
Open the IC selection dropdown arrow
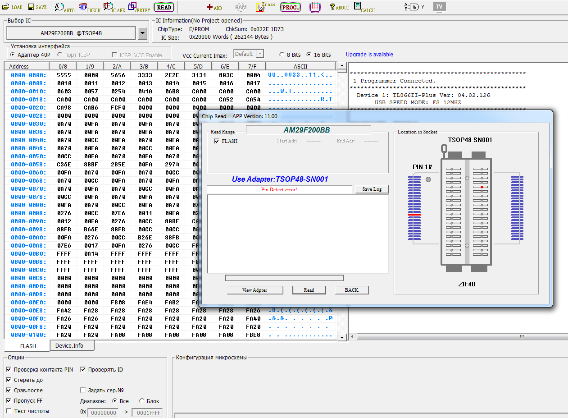[x=142, y=33]
